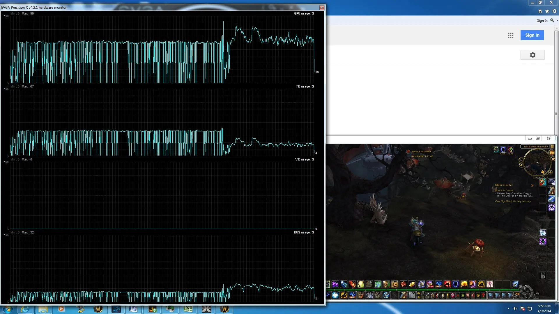Use the spear icon at upper bar end
The image size is (559, 314).
coord(515,284)
